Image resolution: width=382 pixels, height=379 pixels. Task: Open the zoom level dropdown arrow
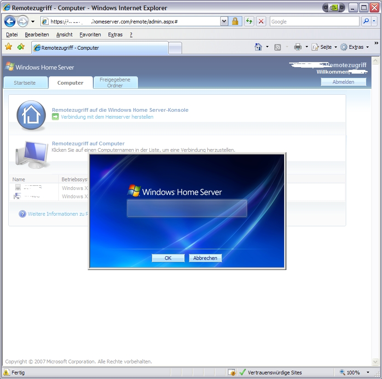pyautogui.click(x=368, y=373)
